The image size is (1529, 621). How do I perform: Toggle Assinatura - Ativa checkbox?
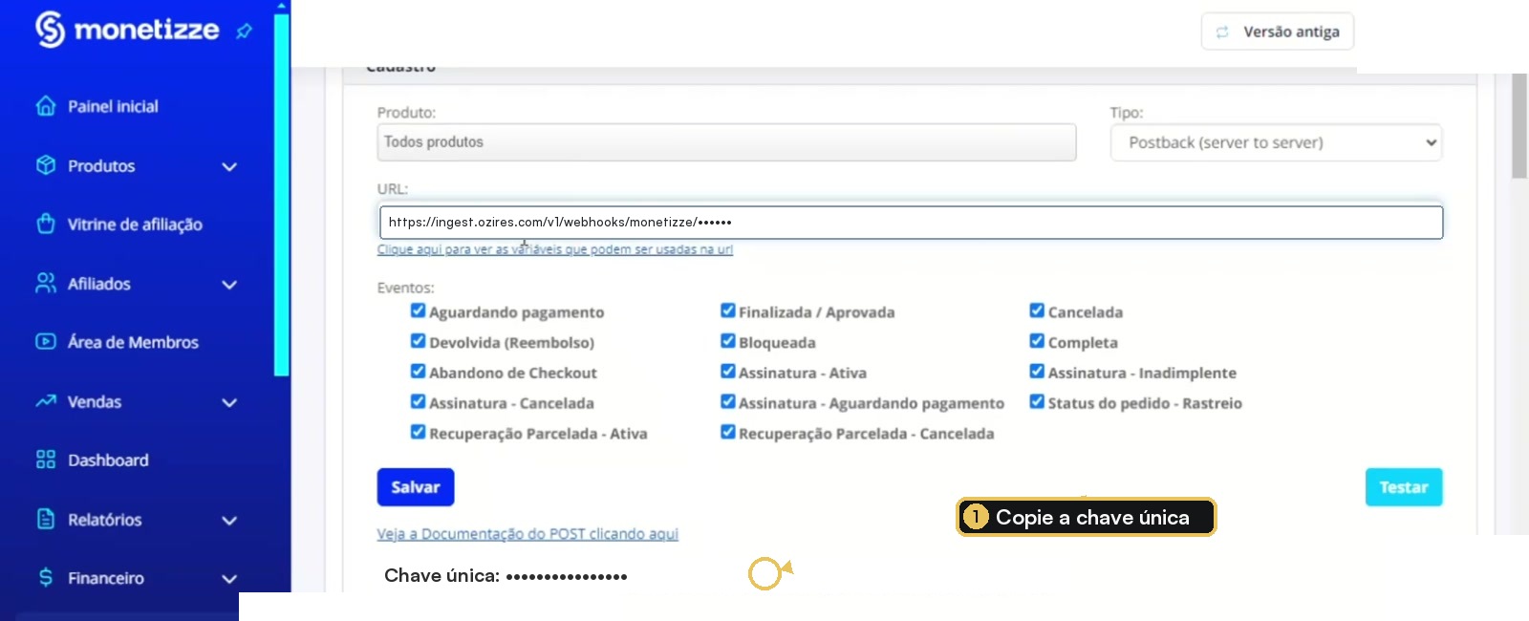[727, 372]
